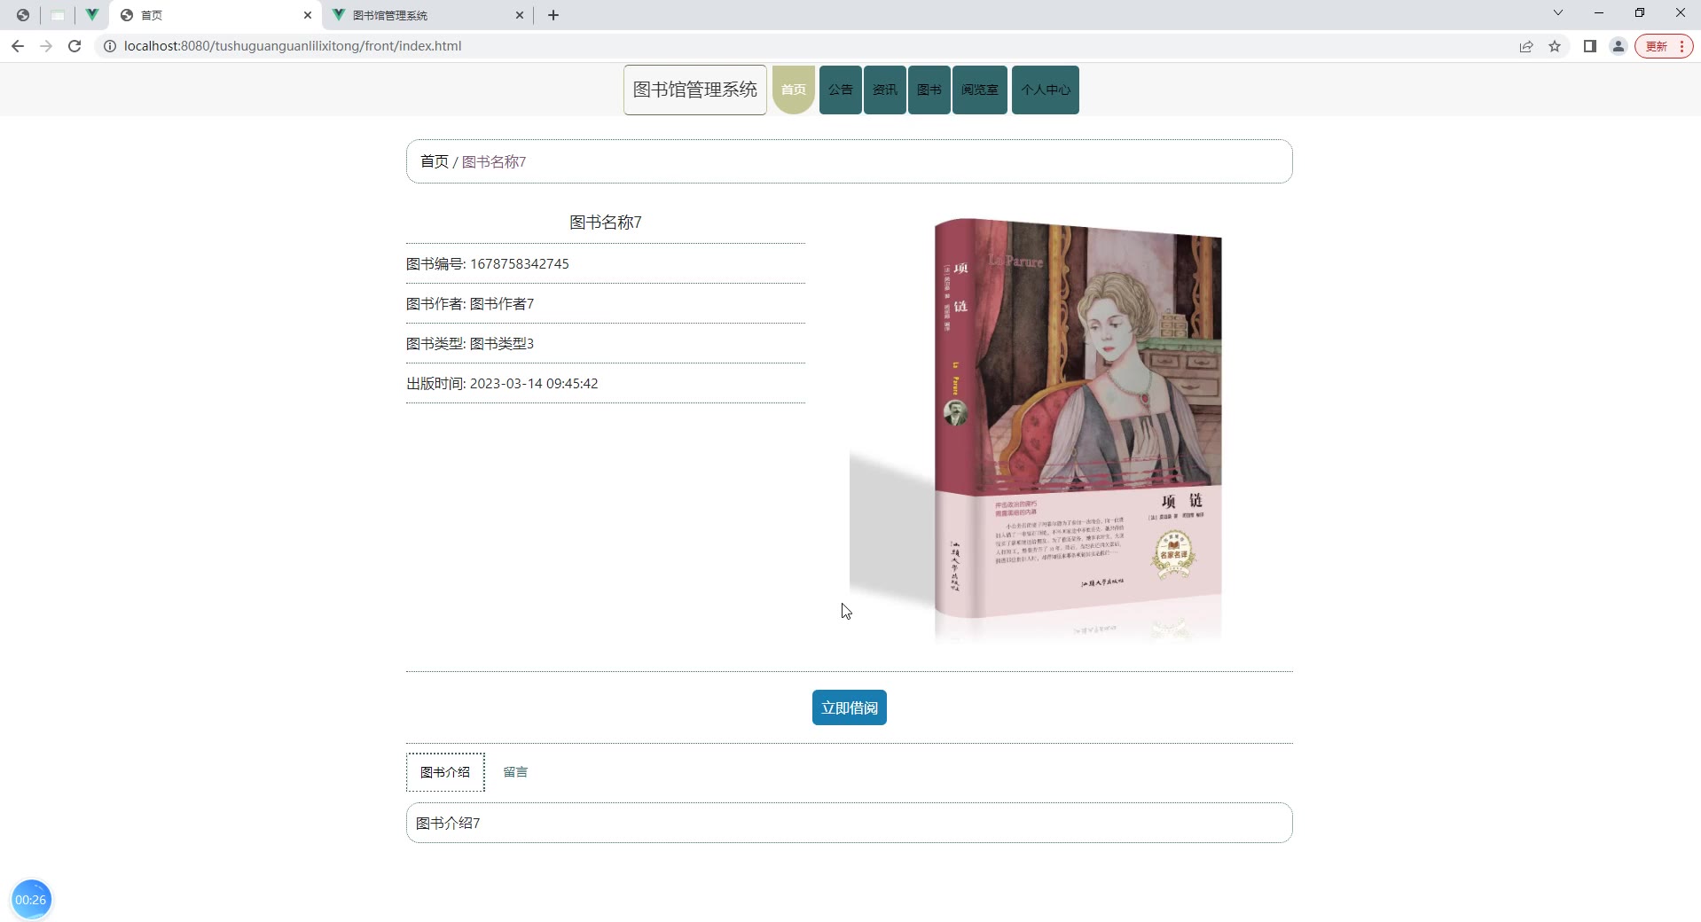Close the 首页 browser tab
This screenshot has width=1701, height=922.
coord(308,15)
